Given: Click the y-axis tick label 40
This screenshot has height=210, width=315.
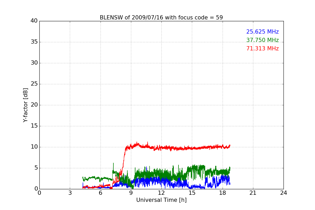Looking at the screenshot, I should pyautogui.click(x=34, y=21).
